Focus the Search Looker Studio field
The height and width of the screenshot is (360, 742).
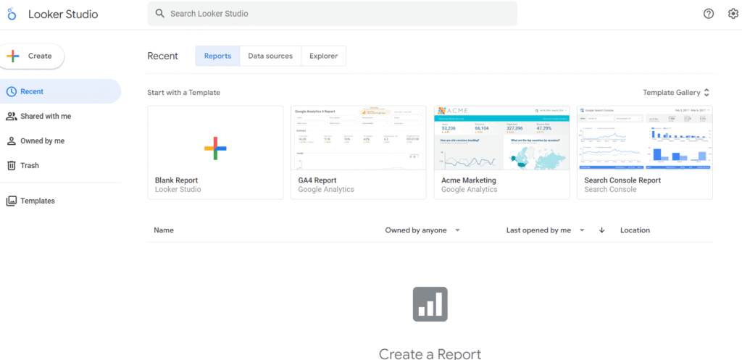click(332, 14)
